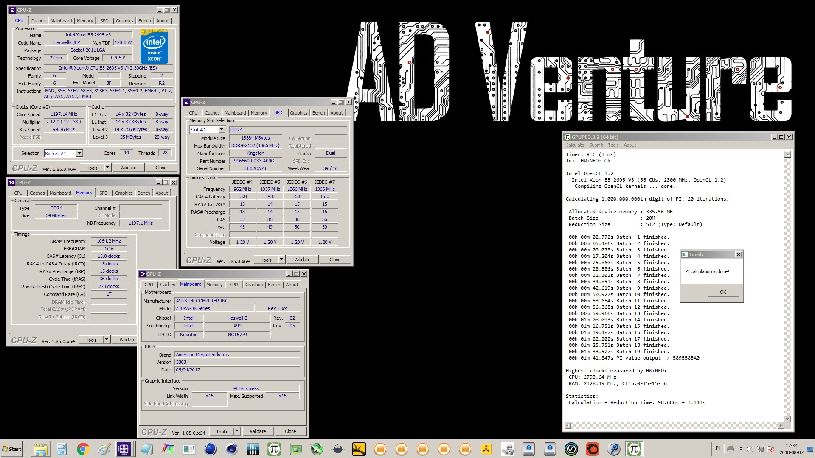Open the Submit menu in GPUPI
This screenshot has width=815, height=458.
click(596, 145)
